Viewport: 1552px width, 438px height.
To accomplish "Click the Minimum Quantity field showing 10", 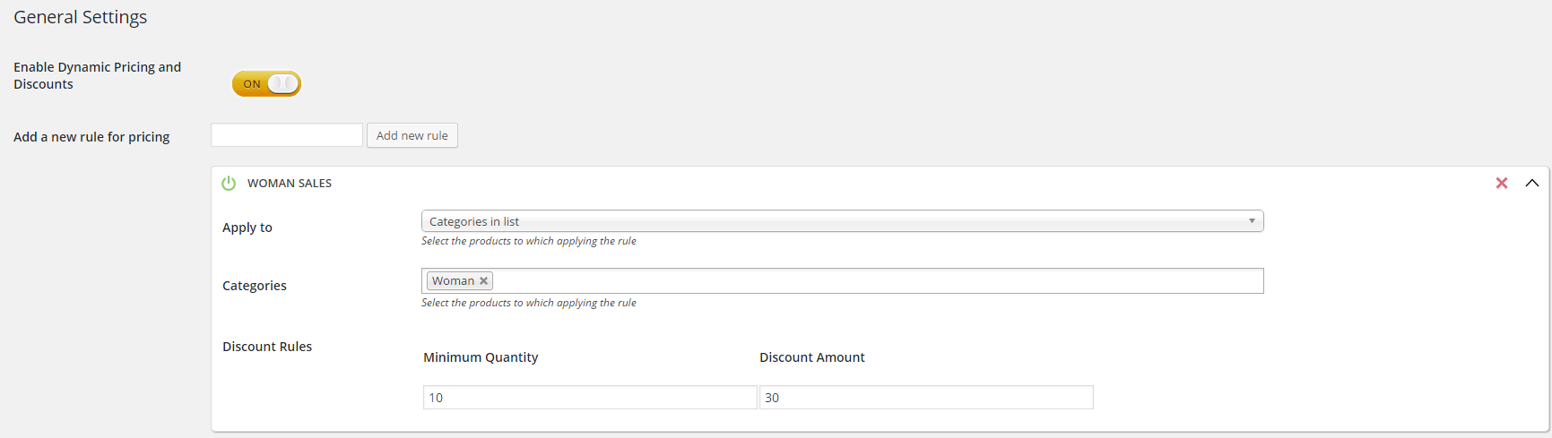I will pyautogui.click(x=589, y=398).
